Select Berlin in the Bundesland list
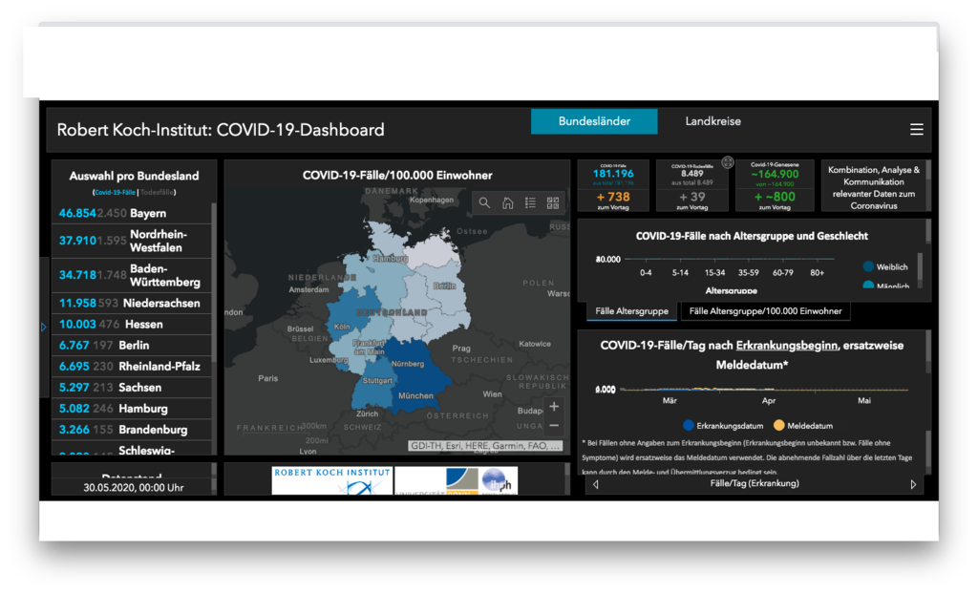 (132, 346)
